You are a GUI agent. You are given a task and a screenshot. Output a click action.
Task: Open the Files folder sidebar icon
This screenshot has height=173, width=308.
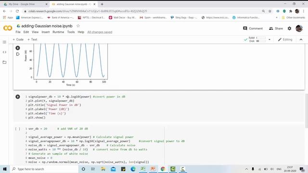click(4, 62)
